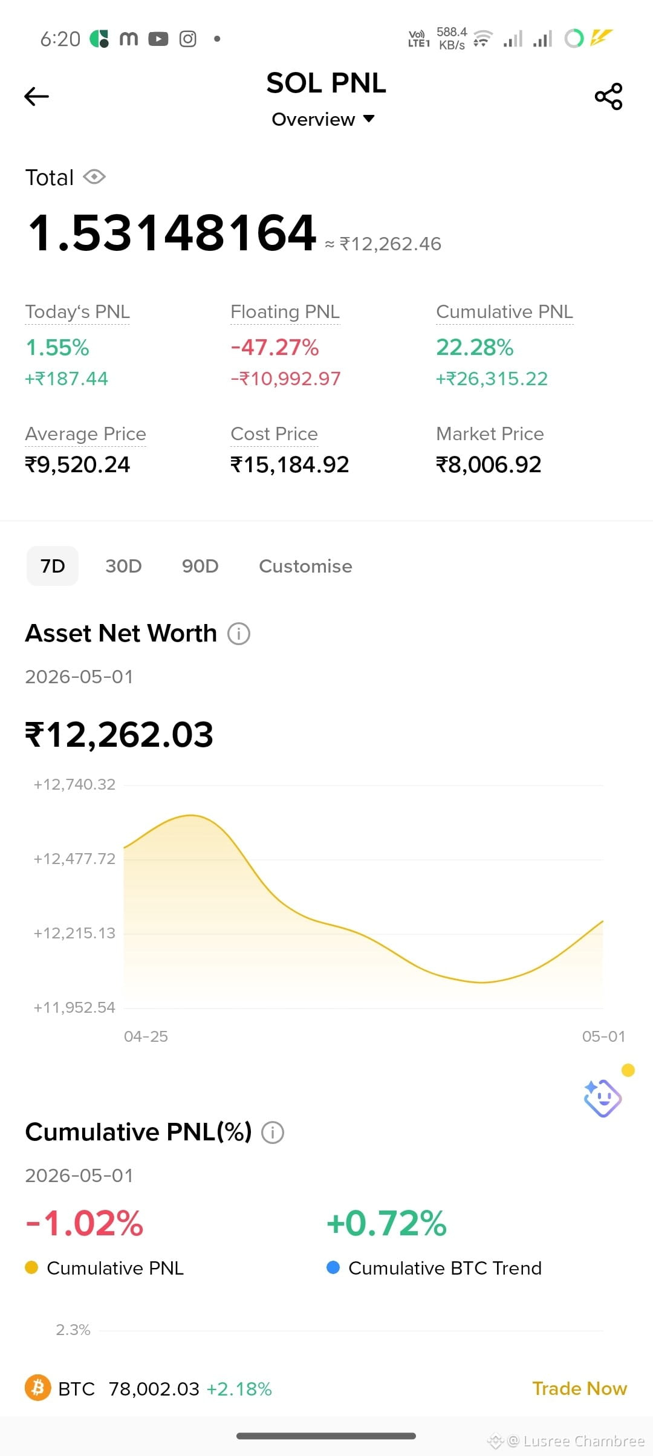This screenshot has width=653, height=1456.
Task: Open Asset Net Worth info icon
Action: (239, 634)
